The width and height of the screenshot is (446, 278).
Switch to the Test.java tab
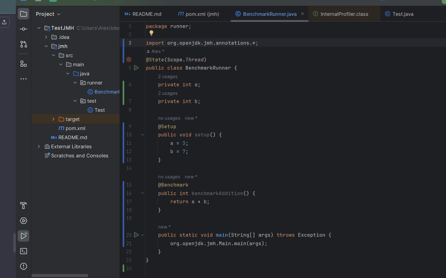399,14
